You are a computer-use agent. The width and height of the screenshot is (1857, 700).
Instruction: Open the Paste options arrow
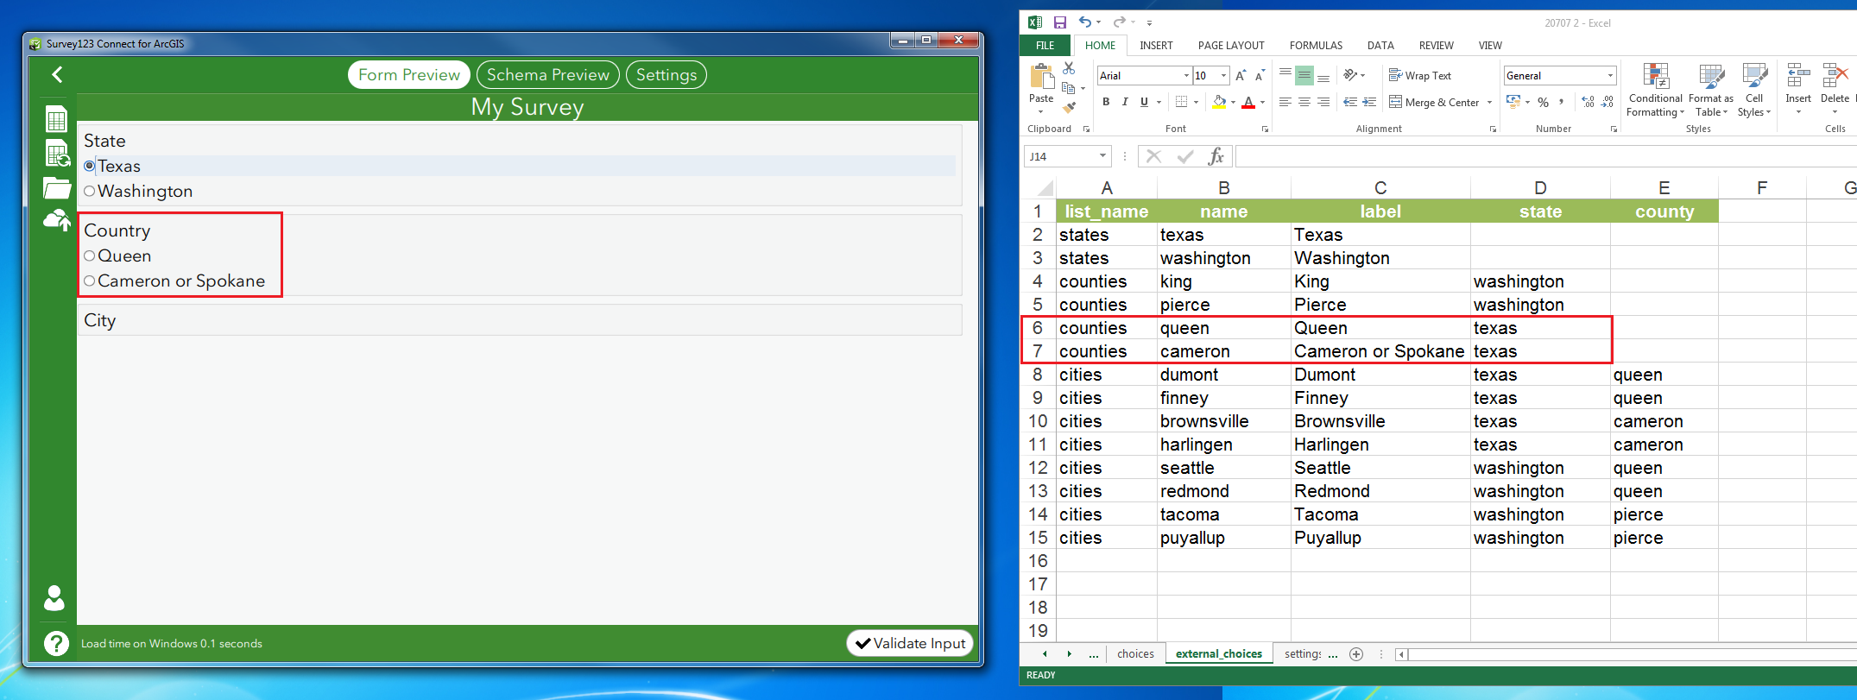coord(1040,110)
